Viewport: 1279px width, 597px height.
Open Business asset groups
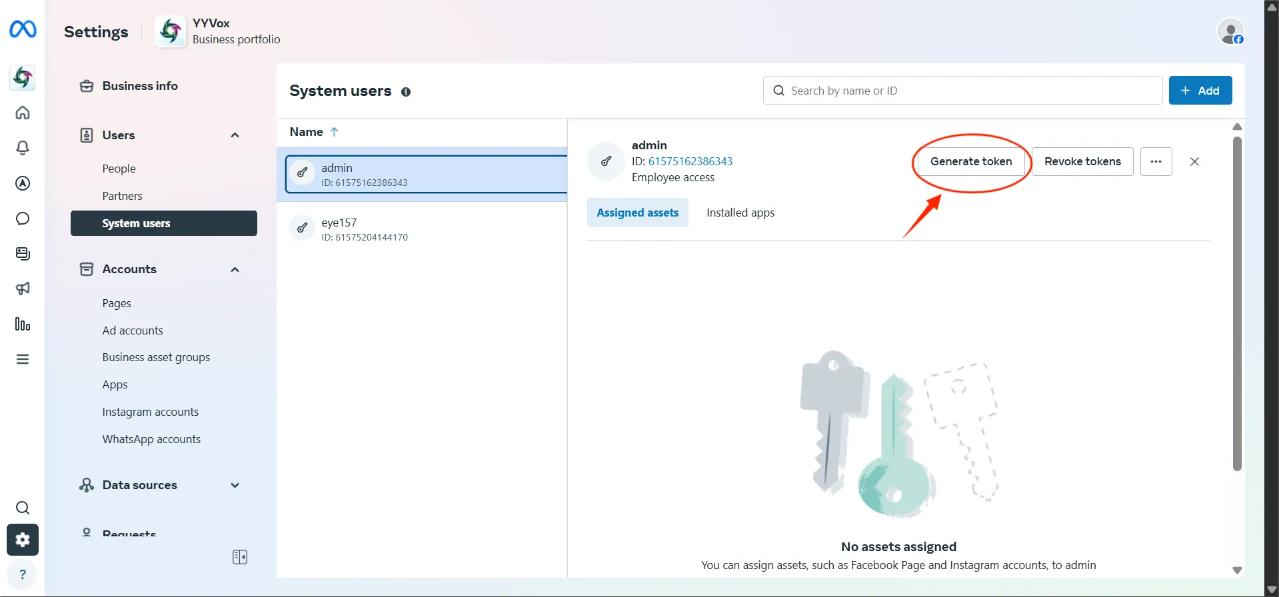(156, 357)
